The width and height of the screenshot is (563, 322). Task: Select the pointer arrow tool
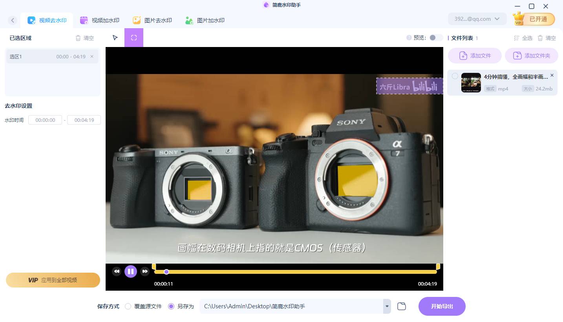[115, 38]
